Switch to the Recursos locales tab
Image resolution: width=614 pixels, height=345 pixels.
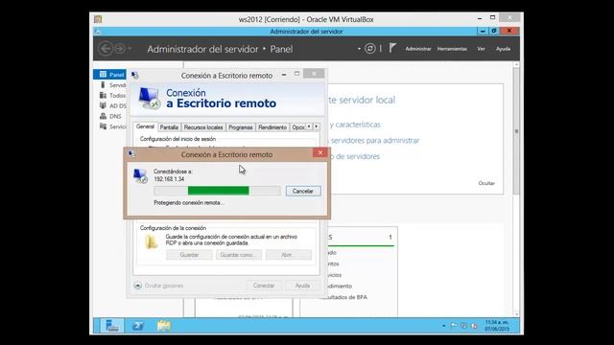coord(203,127)
